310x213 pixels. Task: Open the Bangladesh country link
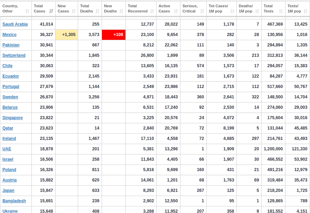tap(14, 201)
